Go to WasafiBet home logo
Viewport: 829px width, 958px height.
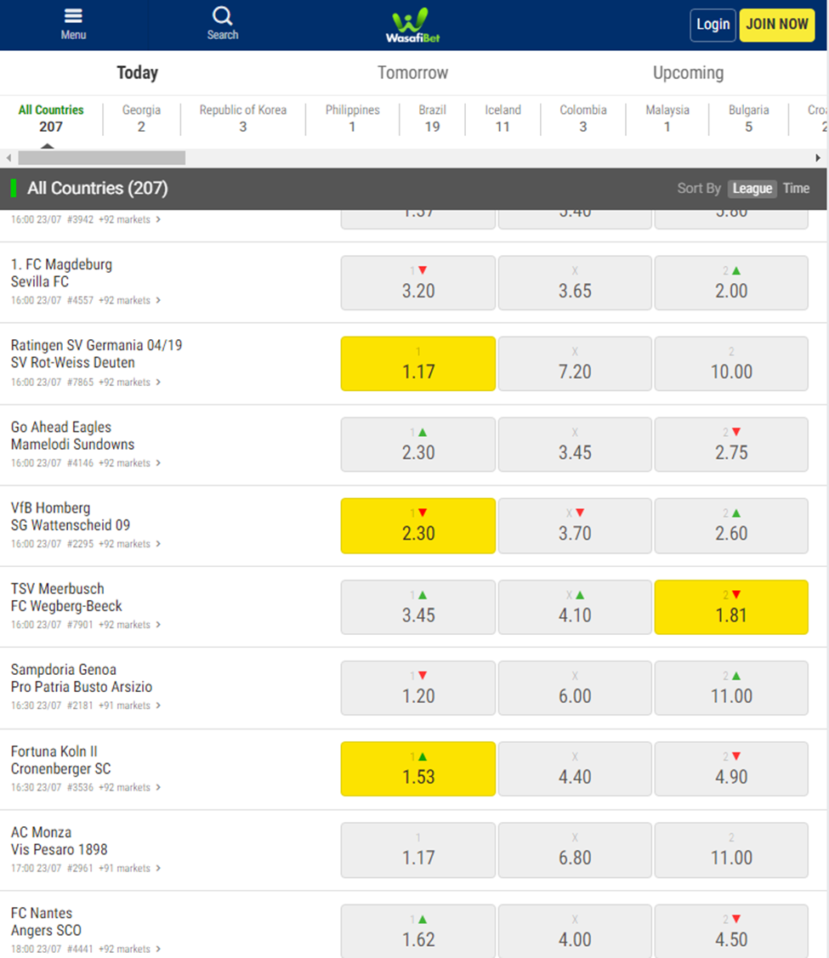[413, 26]
